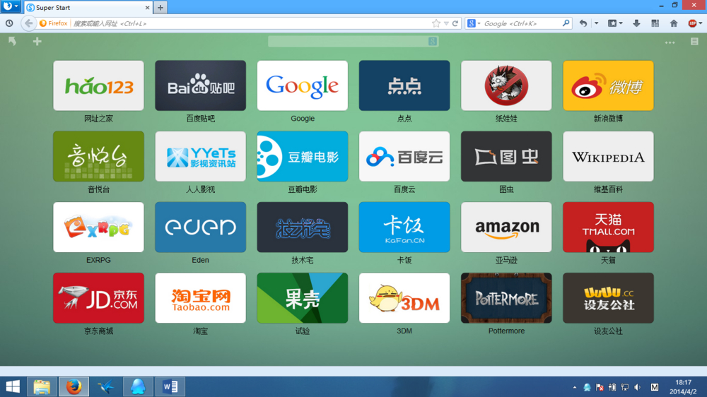Click the 亚马逊 label
Screen dimensions: 707x397
click(506, 260)
